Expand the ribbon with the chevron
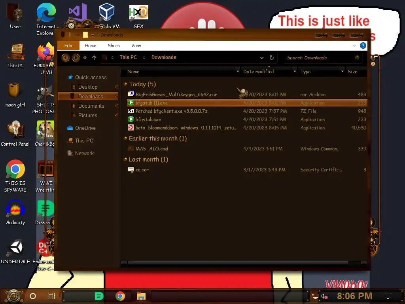405x304 pixels. [354, 46]
